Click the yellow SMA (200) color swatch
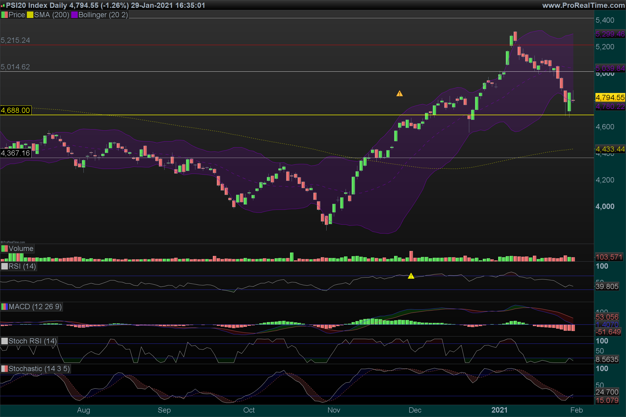 pyautogui.click(x=30, y=15)
